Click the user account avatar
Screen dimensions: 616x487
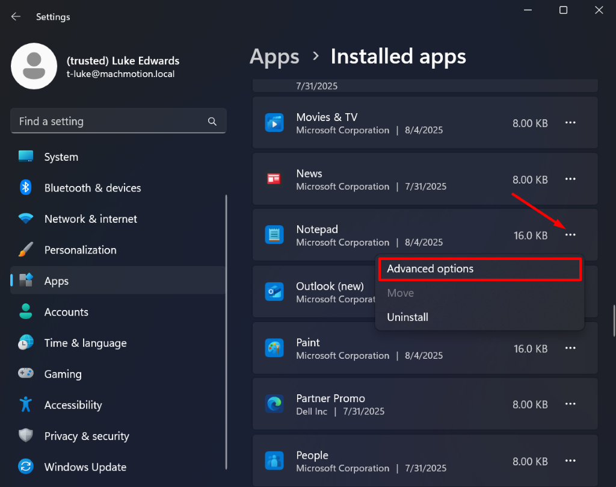click(x=34, y=66)
